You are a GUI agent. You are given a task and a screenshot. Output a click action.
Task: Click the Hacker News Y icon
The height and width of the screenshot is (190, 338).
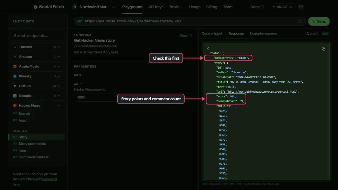pyautogui.click(x=15, y=106)
